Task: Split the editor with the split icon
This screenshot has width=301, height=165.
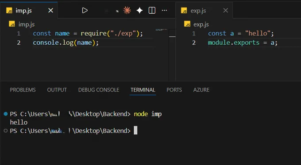Action: 152,10
